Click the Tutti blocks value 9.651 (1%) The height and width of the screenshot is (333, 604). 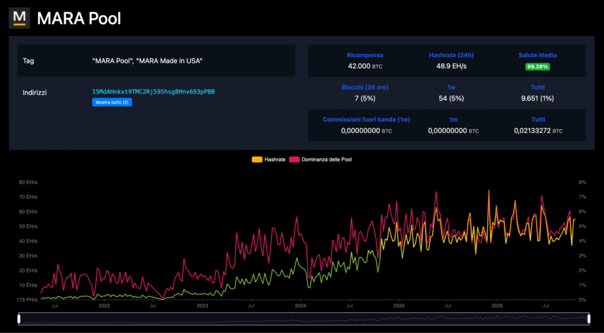(538, 98)
